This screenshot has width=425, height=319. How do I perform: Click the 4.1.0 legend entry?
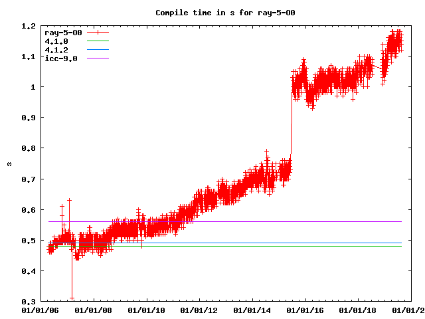coord(56,41)
